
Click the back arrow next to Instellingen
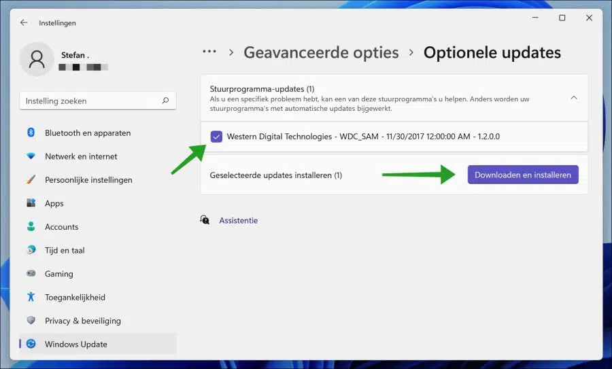coord(24,22)
